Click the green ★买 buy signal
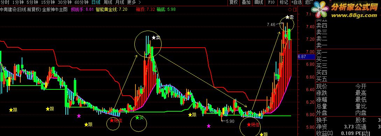 [140, 118]
